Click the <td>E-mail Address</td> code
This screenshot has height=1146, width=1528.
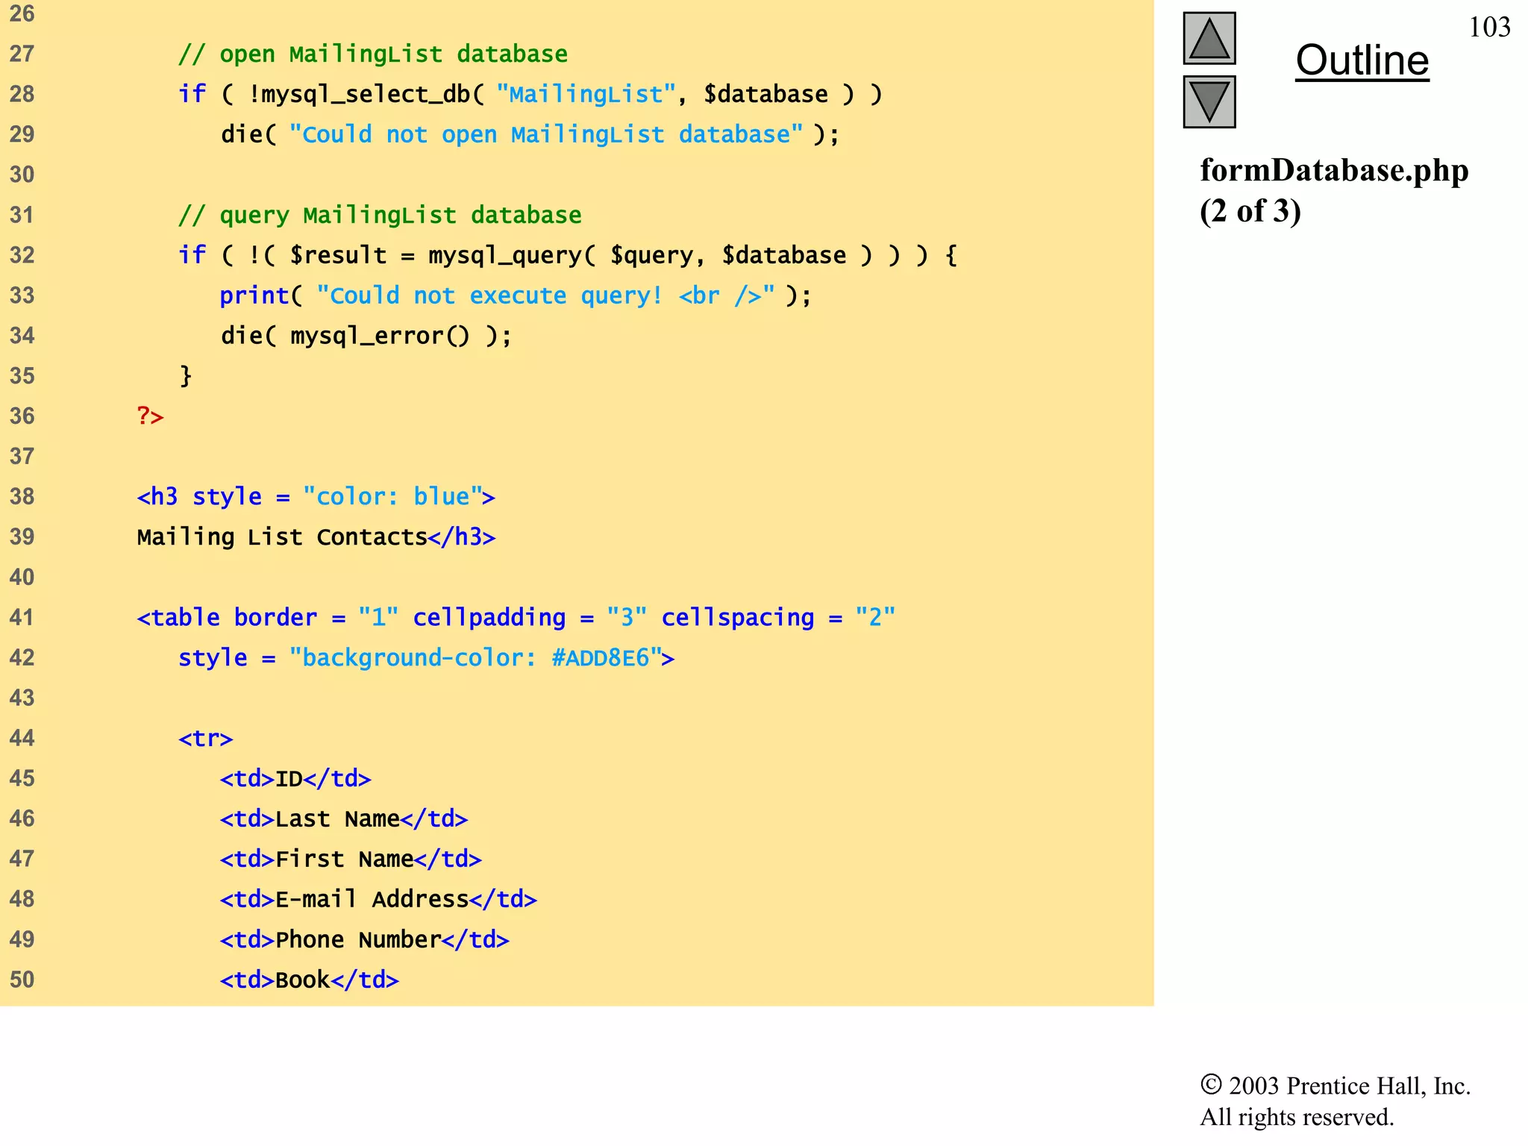378,900
